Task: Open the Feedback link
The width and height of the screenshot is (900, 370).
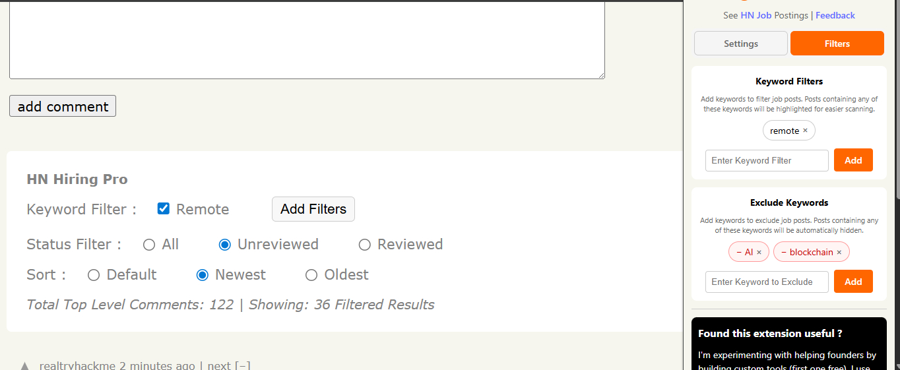Action: click(x=835, y=15)
